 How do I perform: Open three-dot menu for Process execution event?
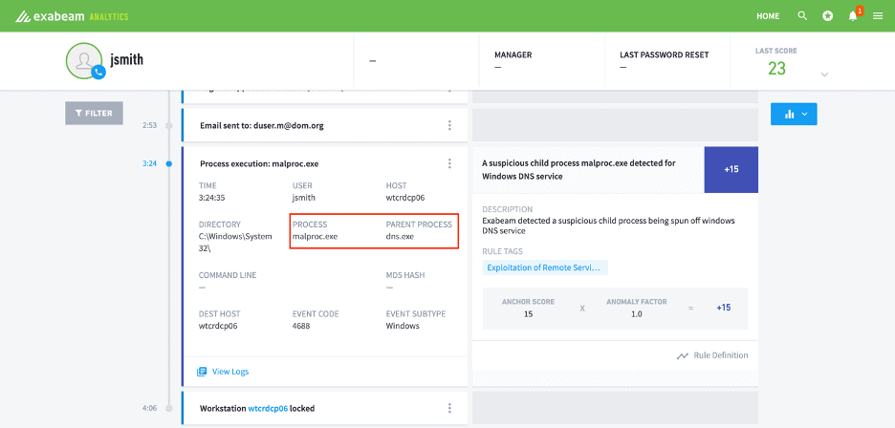point(449,163)
